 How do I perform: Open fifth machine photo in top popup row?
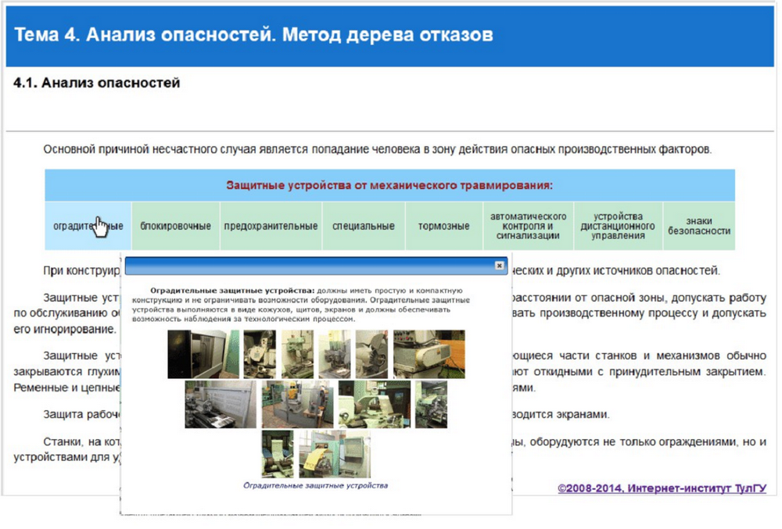pyautogui.click(x=371, y=354)
